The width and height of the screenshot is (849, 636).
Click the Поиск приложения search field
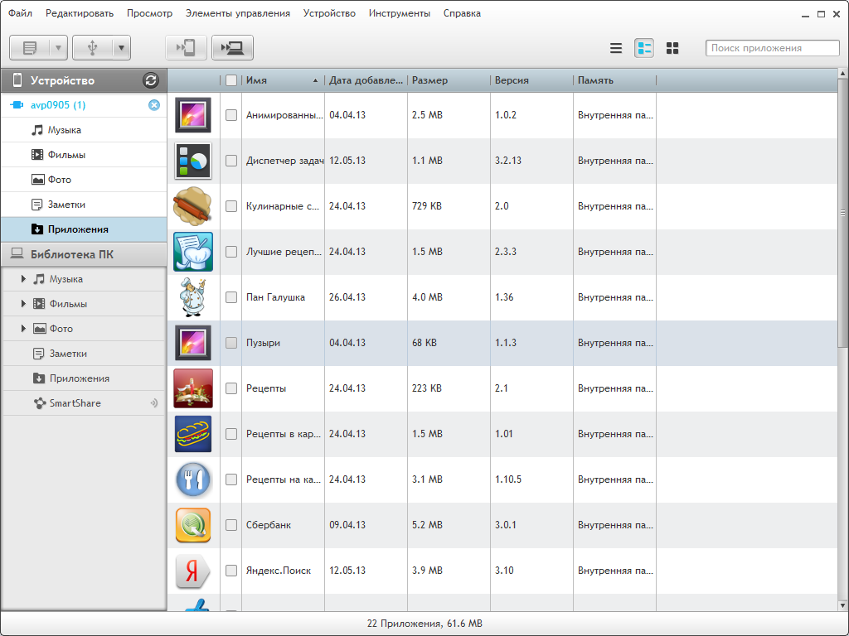(x=772, y=48)
